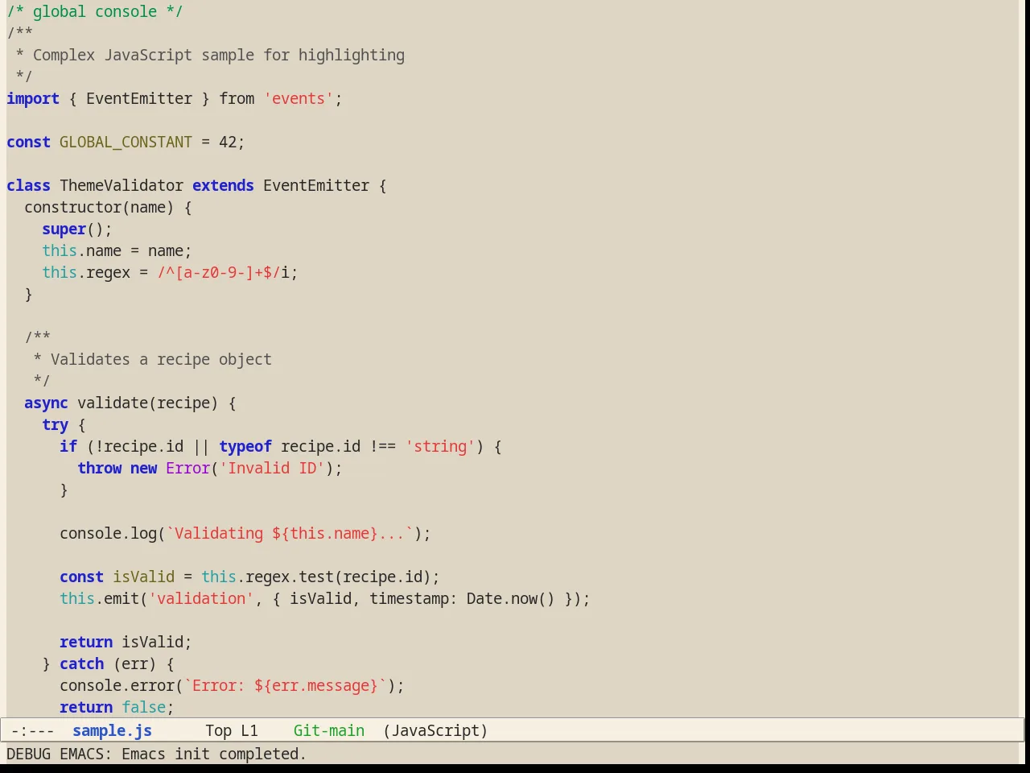Screen dimensions: 1030x773
Task: Click 'this.name = name;' assignment
Action: point(117,250)
